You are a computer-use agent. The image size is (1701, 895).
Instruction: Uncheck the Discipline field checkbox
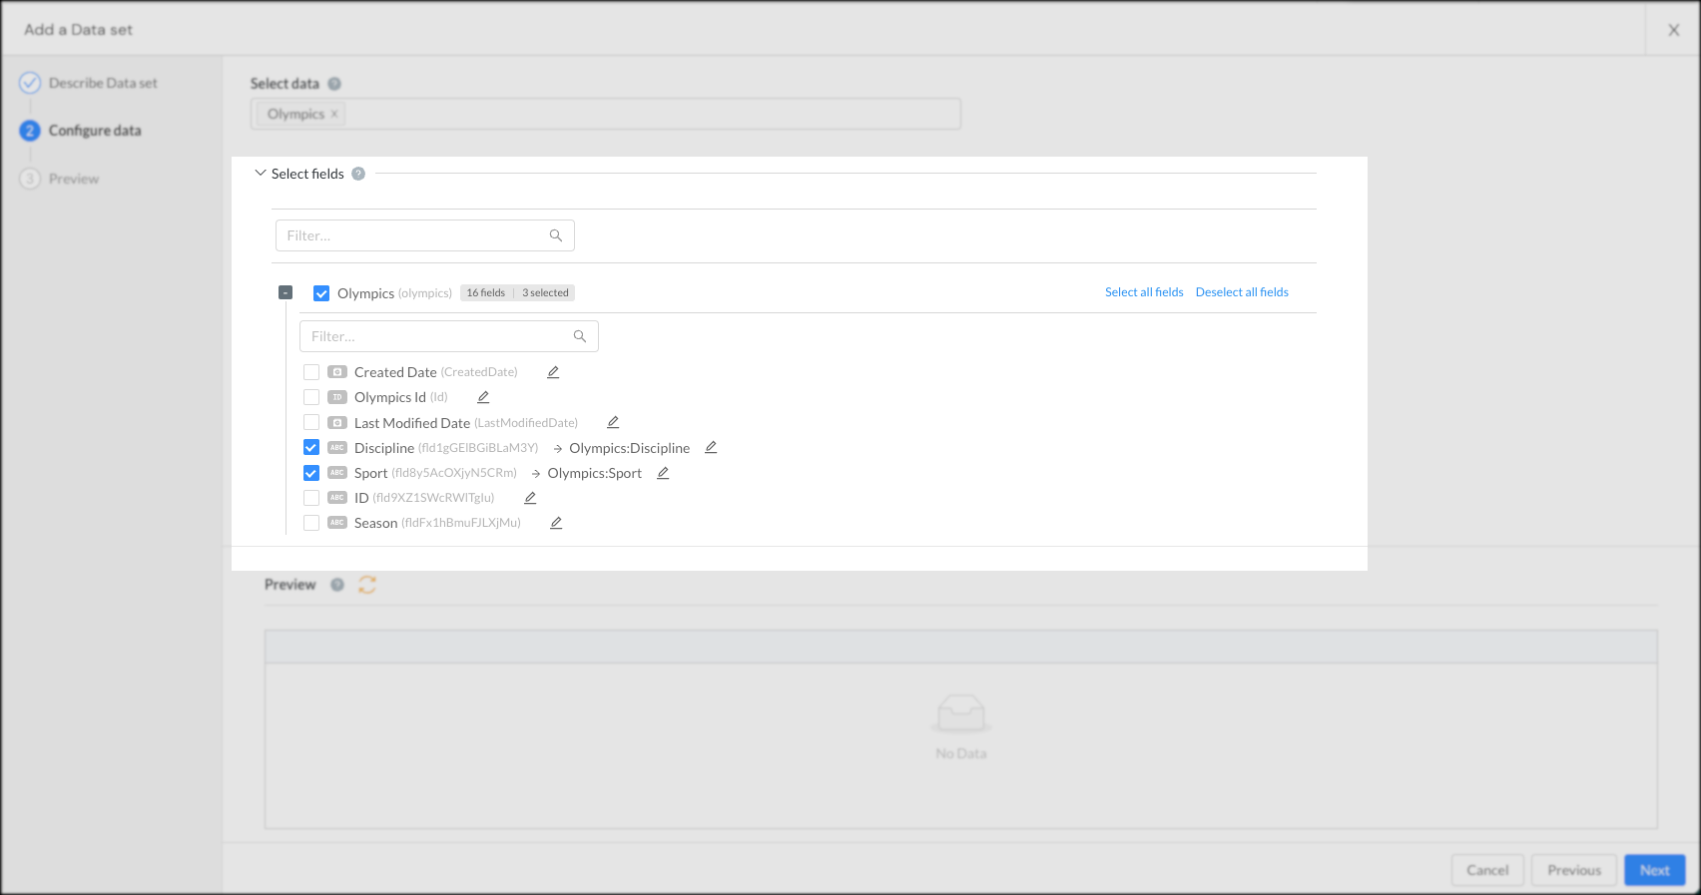coord(311,448)
